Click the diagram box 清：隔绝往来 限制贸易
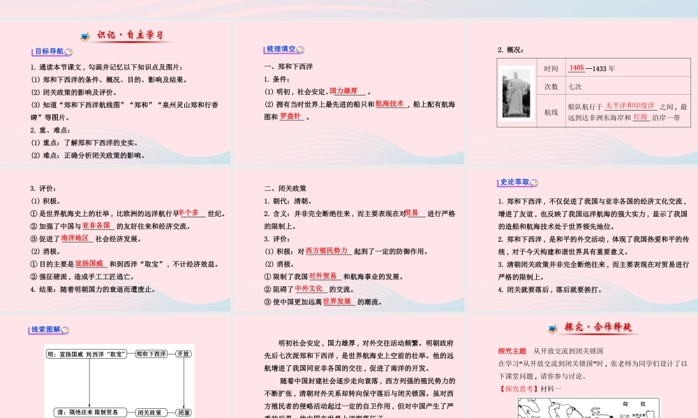 coord(90,412)
